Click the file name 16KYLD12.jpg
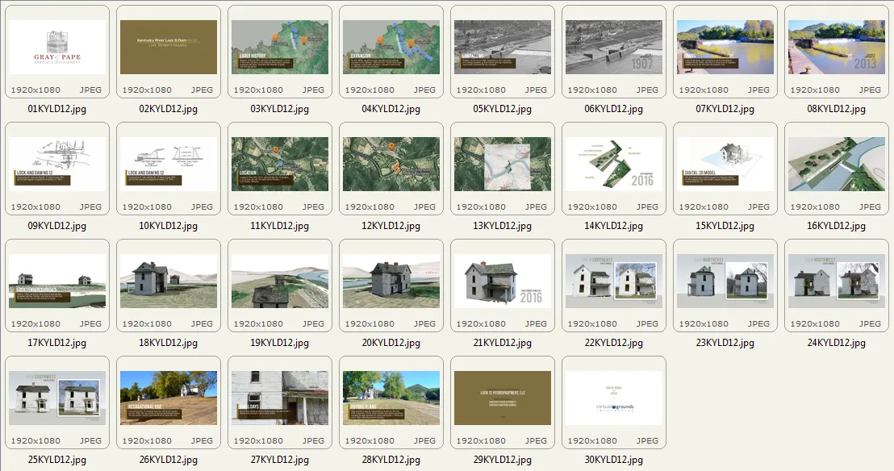Viewport: 894px width, 471px height. coord(837,226)
